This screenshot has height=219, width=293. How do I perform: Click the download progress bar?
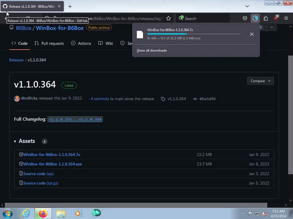tap(194, 34)
